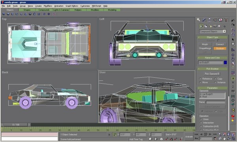
Task: Create a GeoSphere primitive from the Objects toolbar
Action: [30, 14]
